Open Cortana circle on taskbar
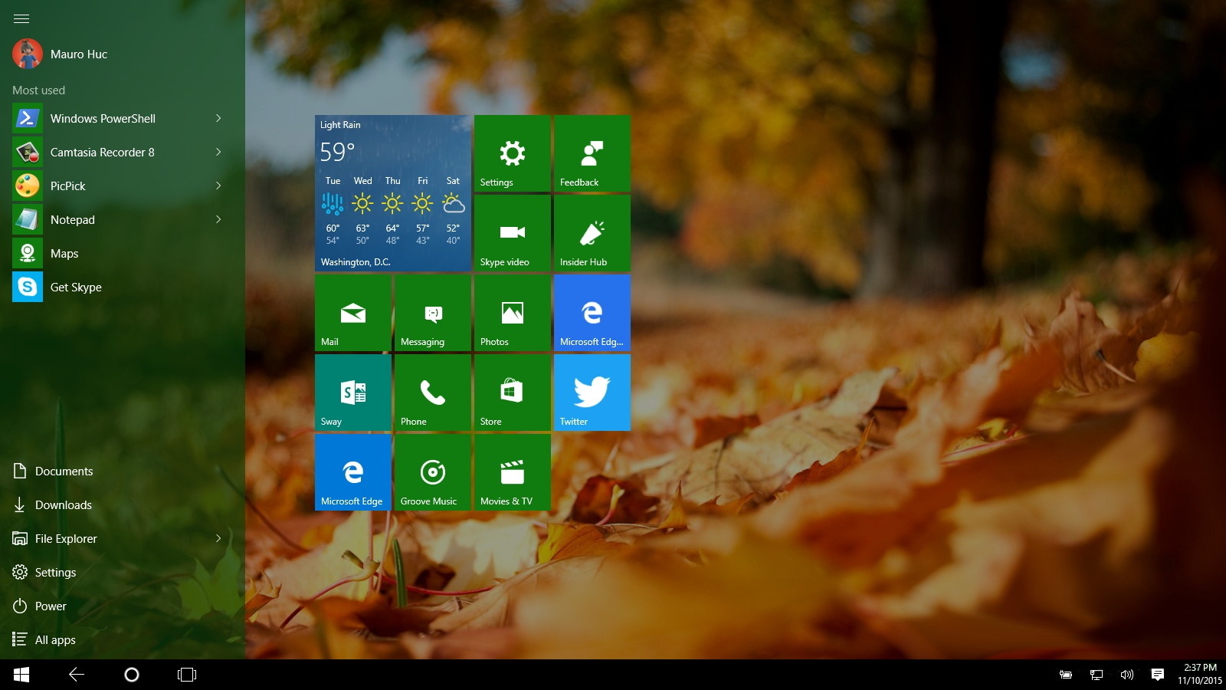The image size is (1226, 690). click(132, 675)
